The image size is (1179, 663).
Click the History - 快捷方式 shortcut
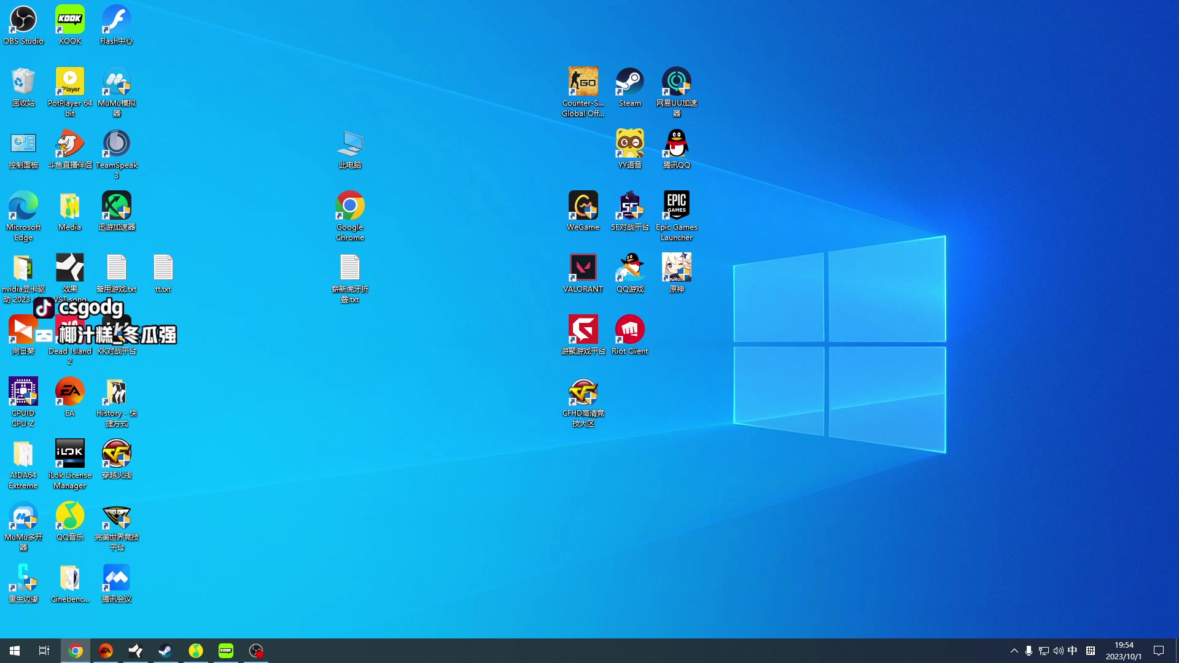pyautogui.click(x=117, y=402)
